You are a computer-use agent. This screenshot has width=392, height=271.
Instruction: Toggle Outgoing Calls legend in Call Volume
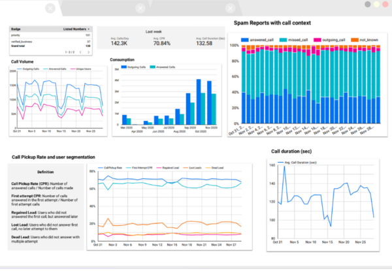click(35, 68)
